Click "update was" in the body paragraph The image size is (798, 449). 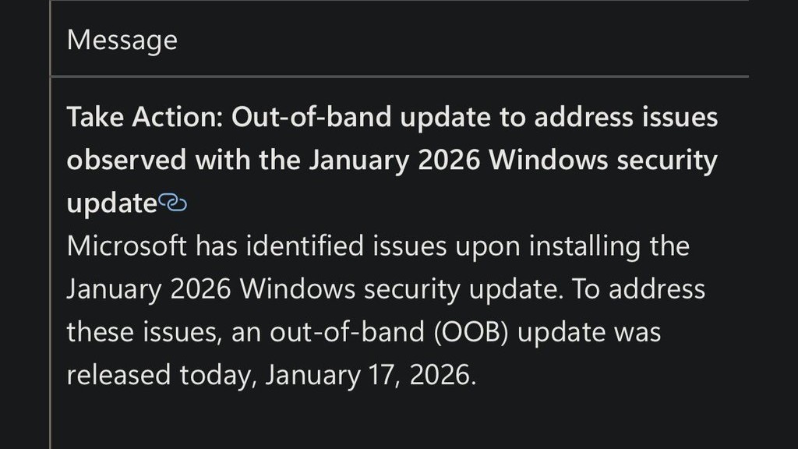[x=588, y=332]
